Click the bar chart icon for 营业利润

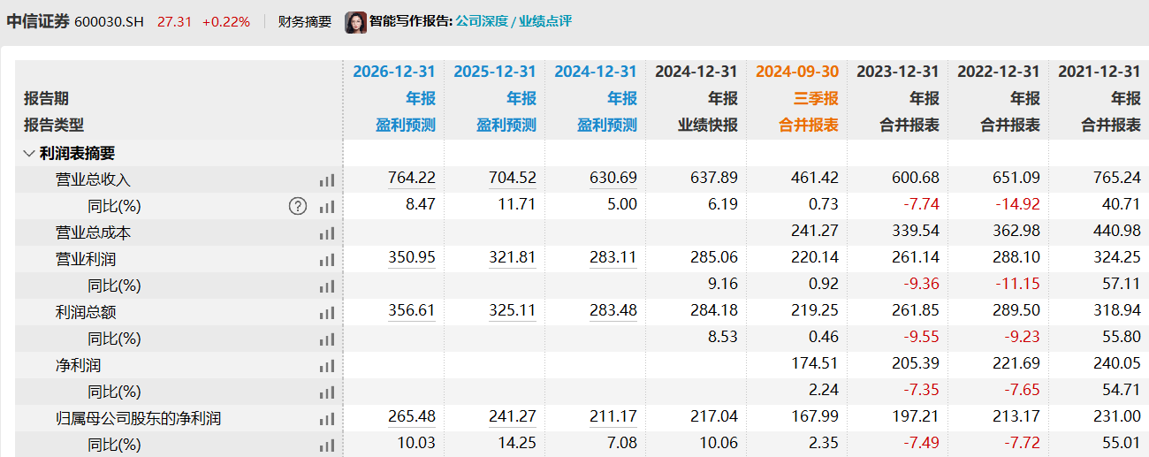coord(327,260)
